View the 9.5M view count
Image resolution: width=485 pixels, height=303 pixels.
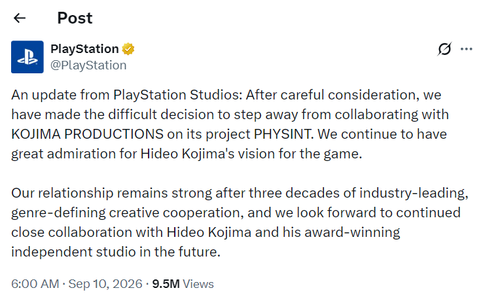[x=166, y=284]
